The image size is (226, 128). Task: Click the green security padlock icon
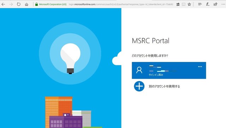pyautogui.click(x=36, y=4)
